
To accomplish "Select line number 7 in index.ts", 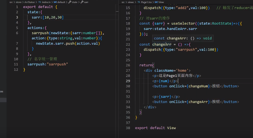I will pyautogui.click(x=17, y=43).
